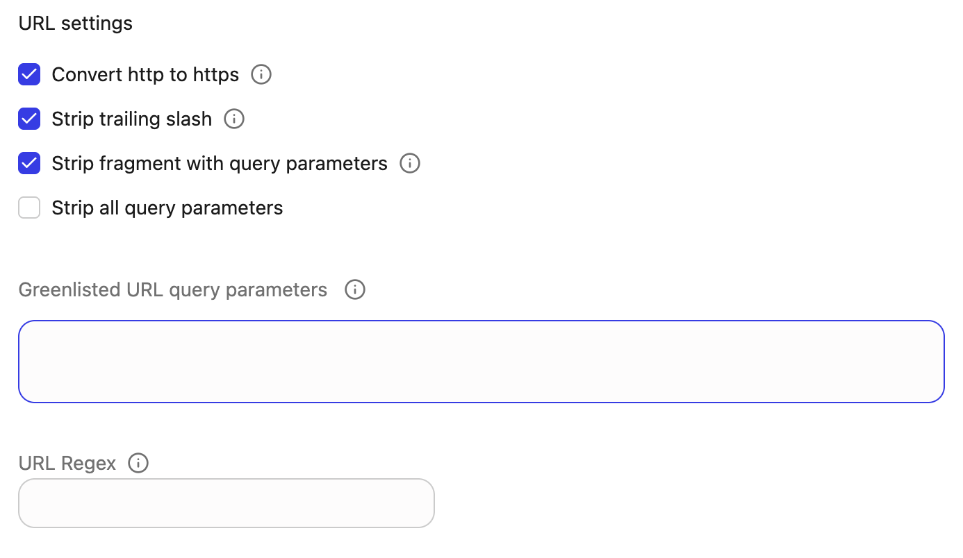963x558 pixels.
Task: Tick the empty checkbox in URL settings
Action: click(x=29, y=208)
